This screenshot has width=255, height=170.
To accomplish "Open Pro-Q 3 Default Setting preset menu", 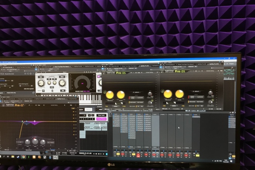I will point(54,105).
